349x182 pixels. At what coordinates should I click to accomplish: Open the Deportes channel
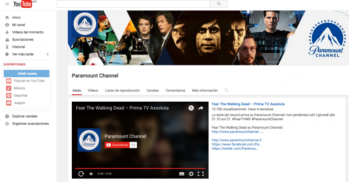(x=21, y=96)
